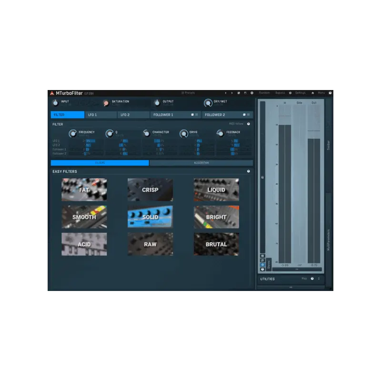
Task: Choose the SOLID easy filter
Action: click(150, 217)
